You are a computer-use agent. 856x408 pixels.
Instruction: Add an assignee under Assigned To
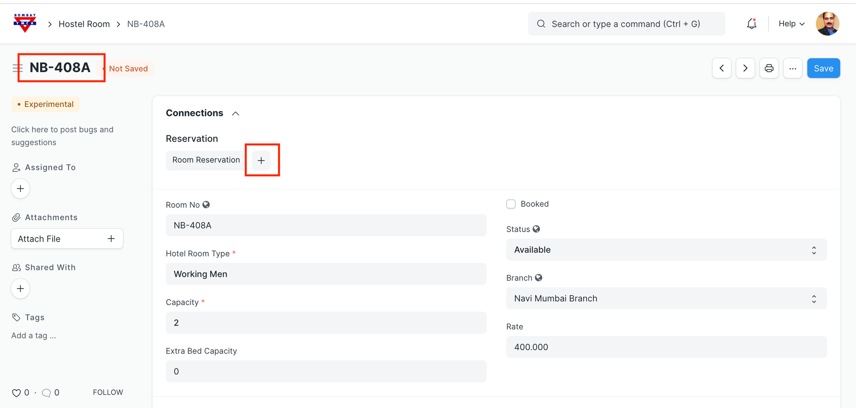click(21, 189)
